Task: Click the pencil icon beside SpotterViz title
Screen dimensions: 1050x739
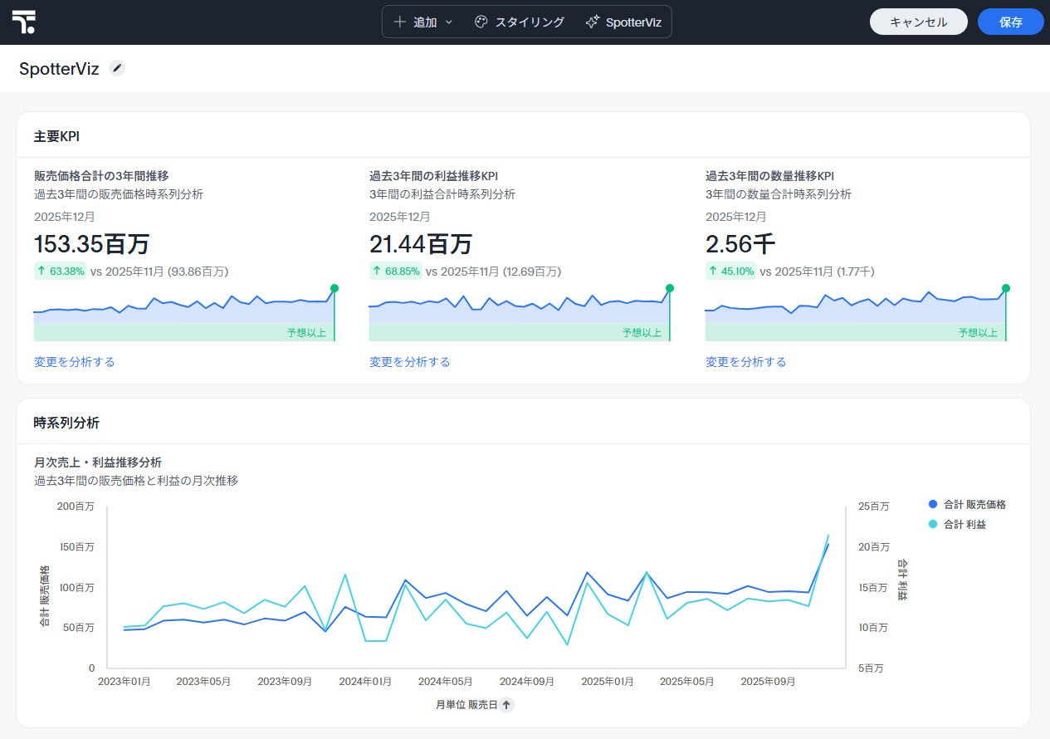Action: (x=117, y=69)
